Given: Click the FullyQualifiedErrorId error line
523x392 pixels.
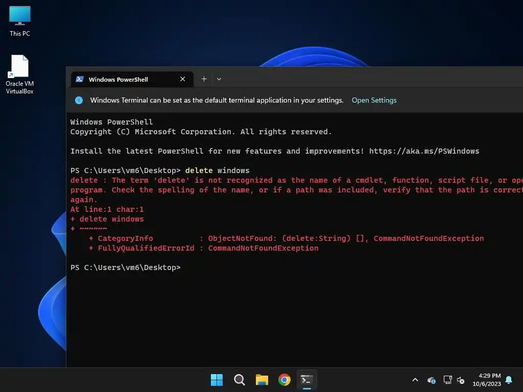Looking at the screenshot, I should (203, 248).
